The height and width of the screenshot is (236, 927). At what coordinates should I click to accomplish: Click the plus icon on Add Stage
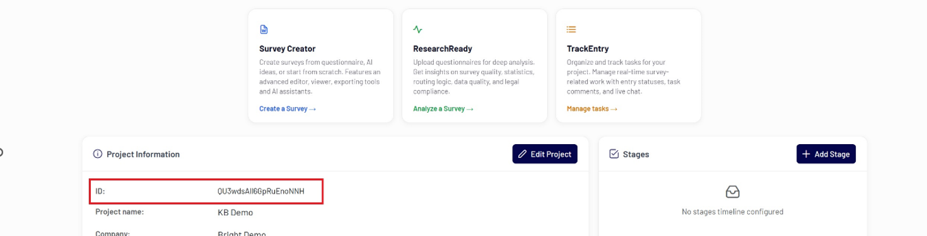point(806,154)
